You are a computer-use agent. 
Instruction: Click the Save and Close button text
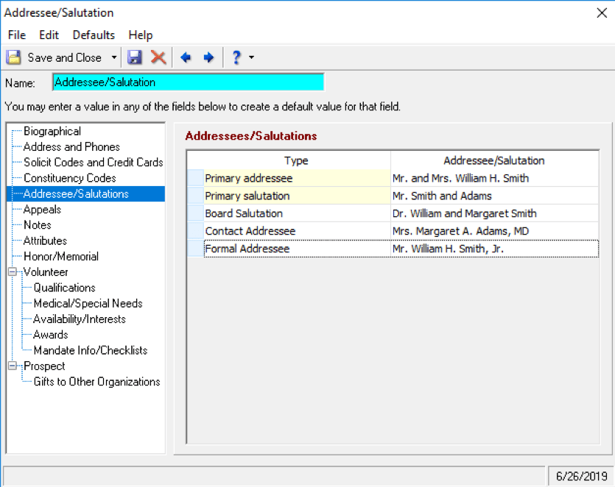pyautogui.click(x=64, y=57)
